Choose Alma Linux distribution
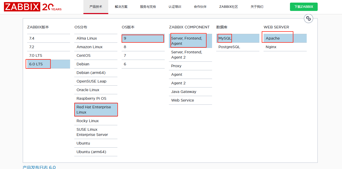The image size is (342, 169). point(96,38)
